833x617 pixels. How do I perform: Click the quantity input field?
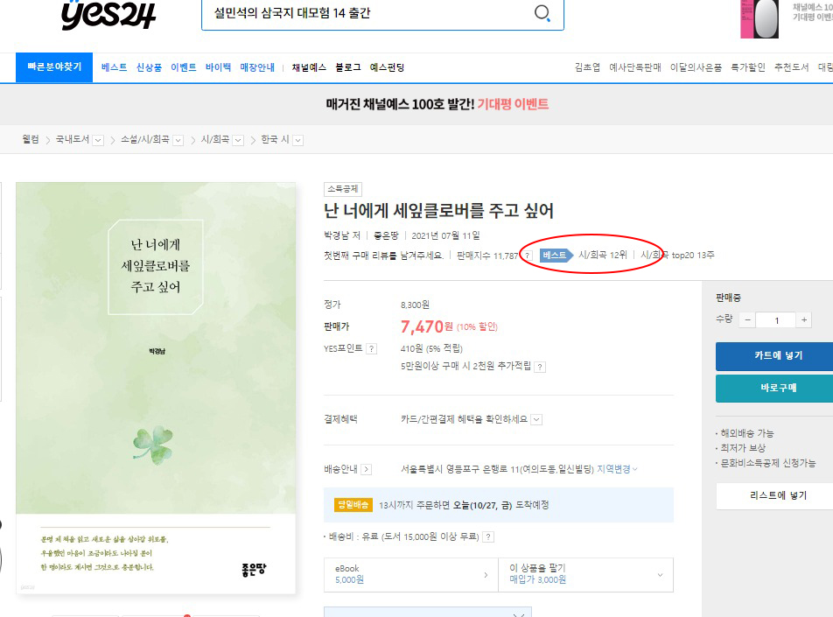(776, 320)
